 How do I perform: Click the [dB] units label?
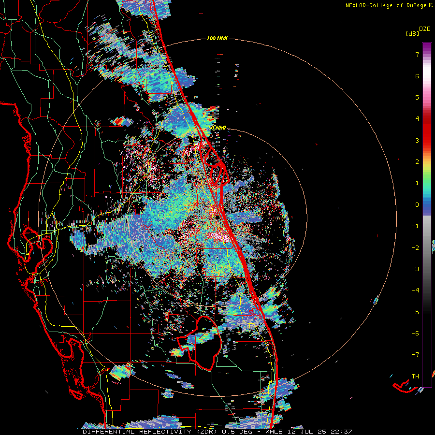click(x=412, y=33)
